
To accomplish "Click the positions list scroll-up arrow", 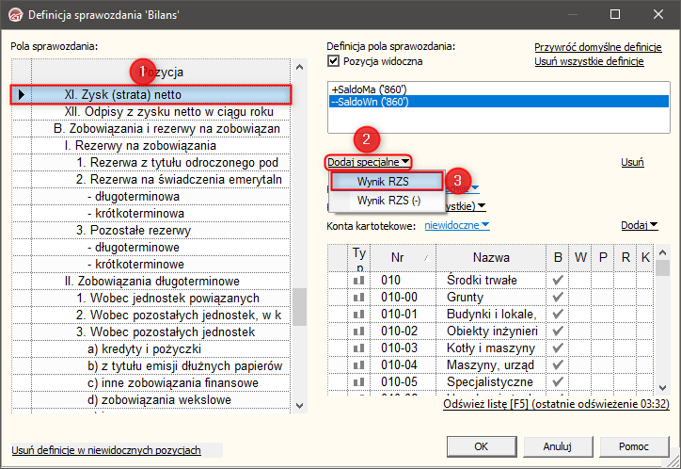I will pos(299,68).
